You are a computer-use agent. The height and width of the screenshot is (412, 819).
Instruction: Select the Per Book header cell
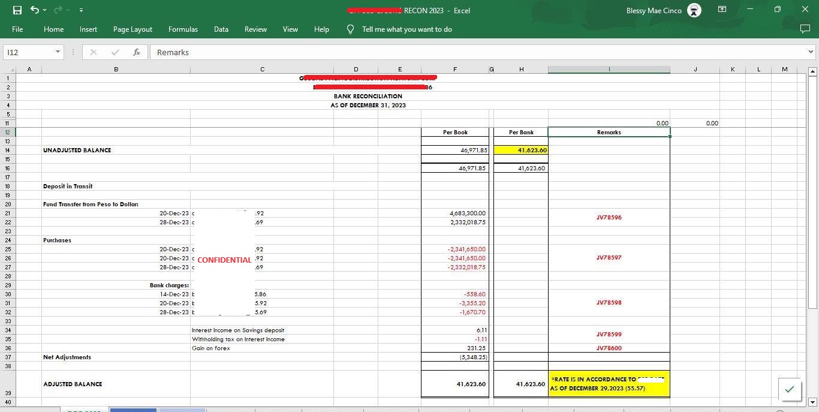455,132
